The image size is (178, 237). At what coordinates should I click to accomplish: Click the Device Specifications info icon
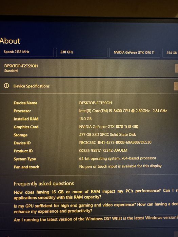6,86
